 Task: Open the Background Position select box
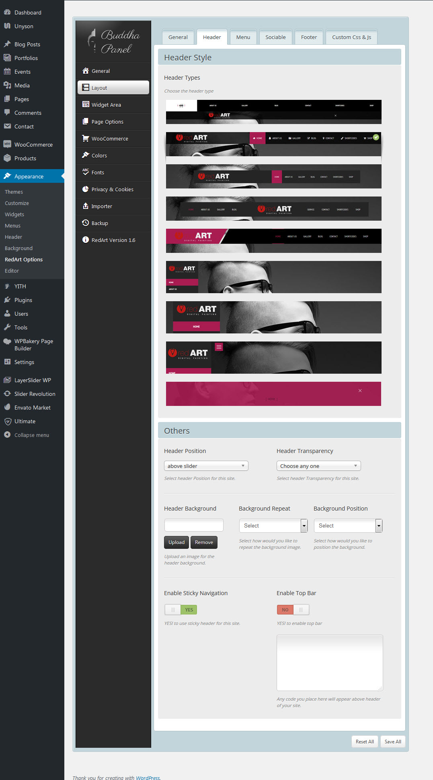coord(348,526)
